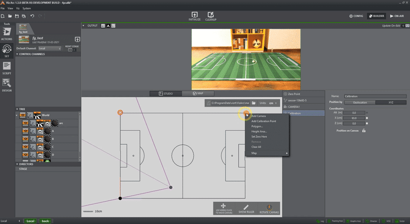Switch the ON-AIR toggle

397,16
